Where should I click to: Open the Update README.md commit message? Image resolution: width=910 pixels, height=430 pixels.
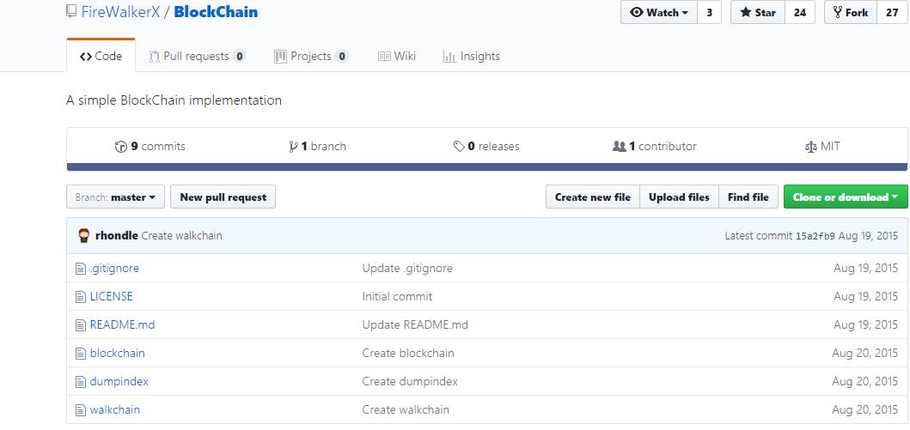[x=415, y=324]
